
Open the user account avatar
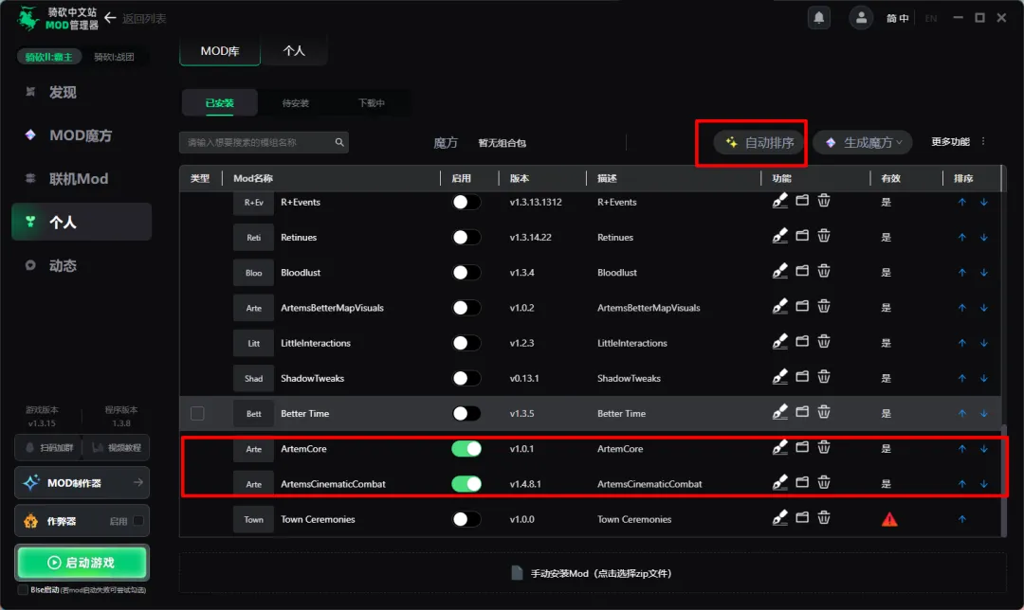[x=861, y=18]
